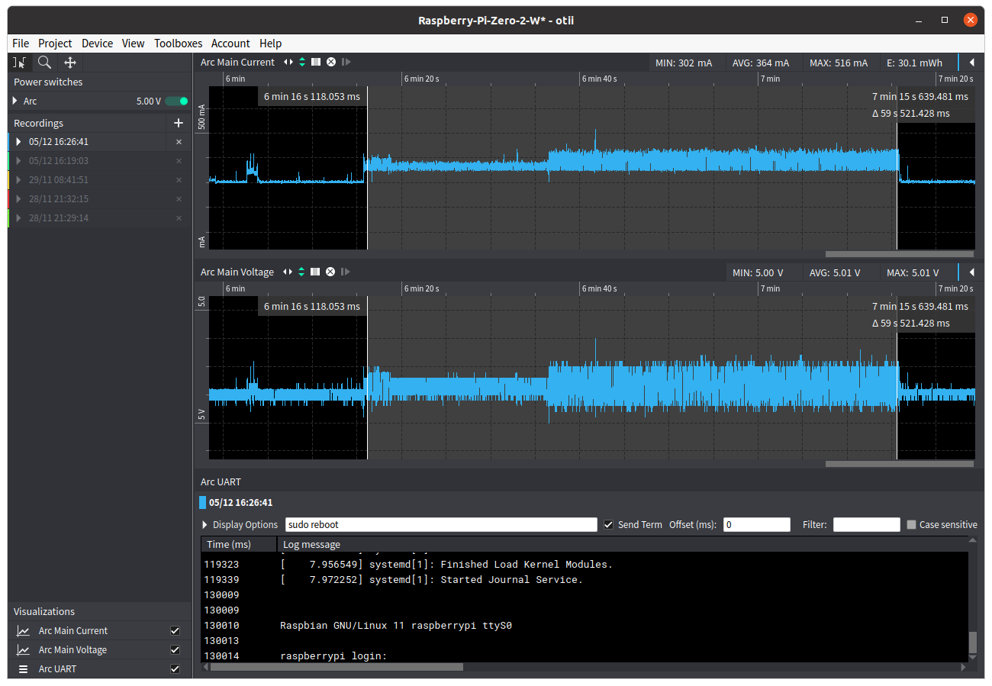This screenshot has height=686, width=992.
Task: Click the Filter text field
Action: pyautogui.click(x=866, y=525)
